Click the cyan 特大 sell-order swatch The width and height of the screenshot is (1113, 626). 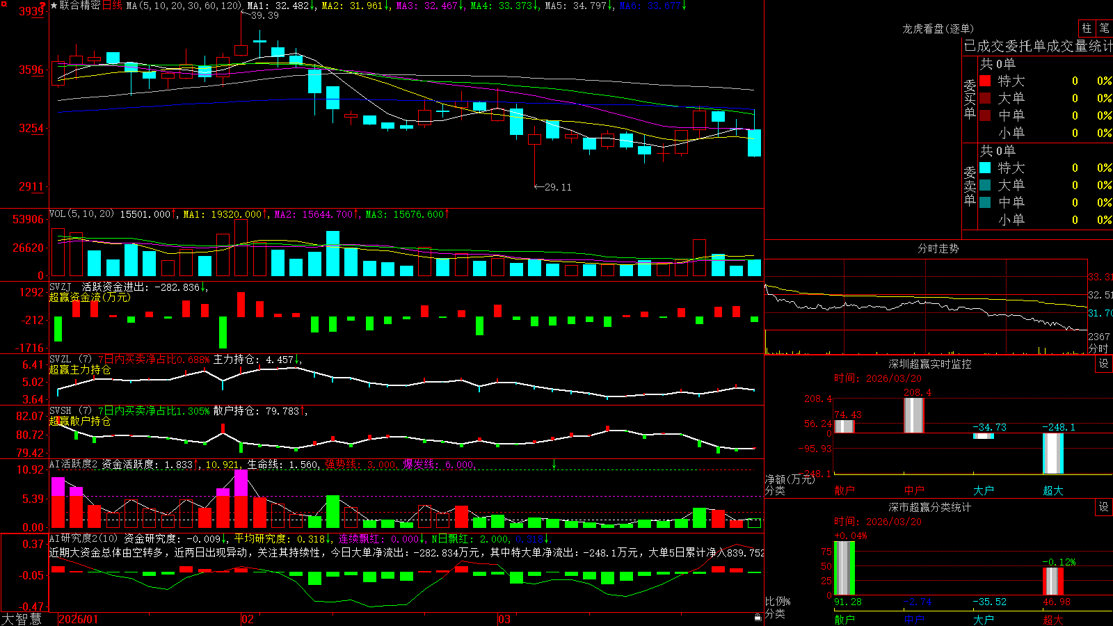[x=985, y=168]
